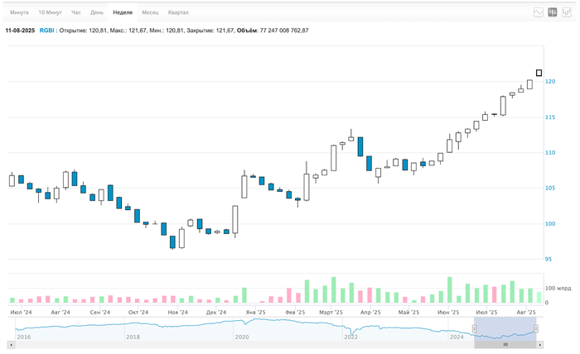The height and width of the screenshot is (354, 580).
Task: Select the Неделя interval tab
Action: [123, 12]
